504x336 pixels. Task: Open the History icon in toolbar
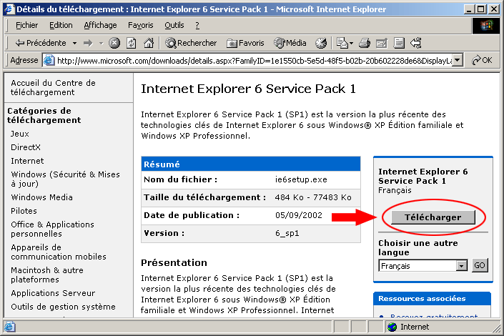tap(321, 43)
